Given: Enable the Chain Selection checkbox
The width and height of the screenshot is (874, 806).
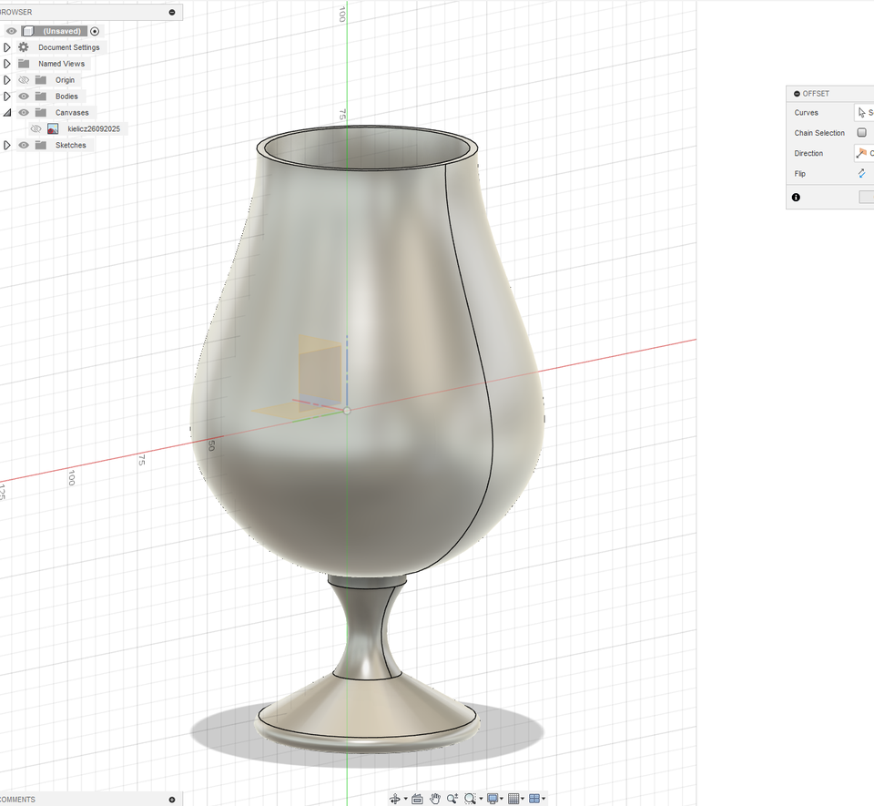Looking at the screenshot, I should (861, 133).
